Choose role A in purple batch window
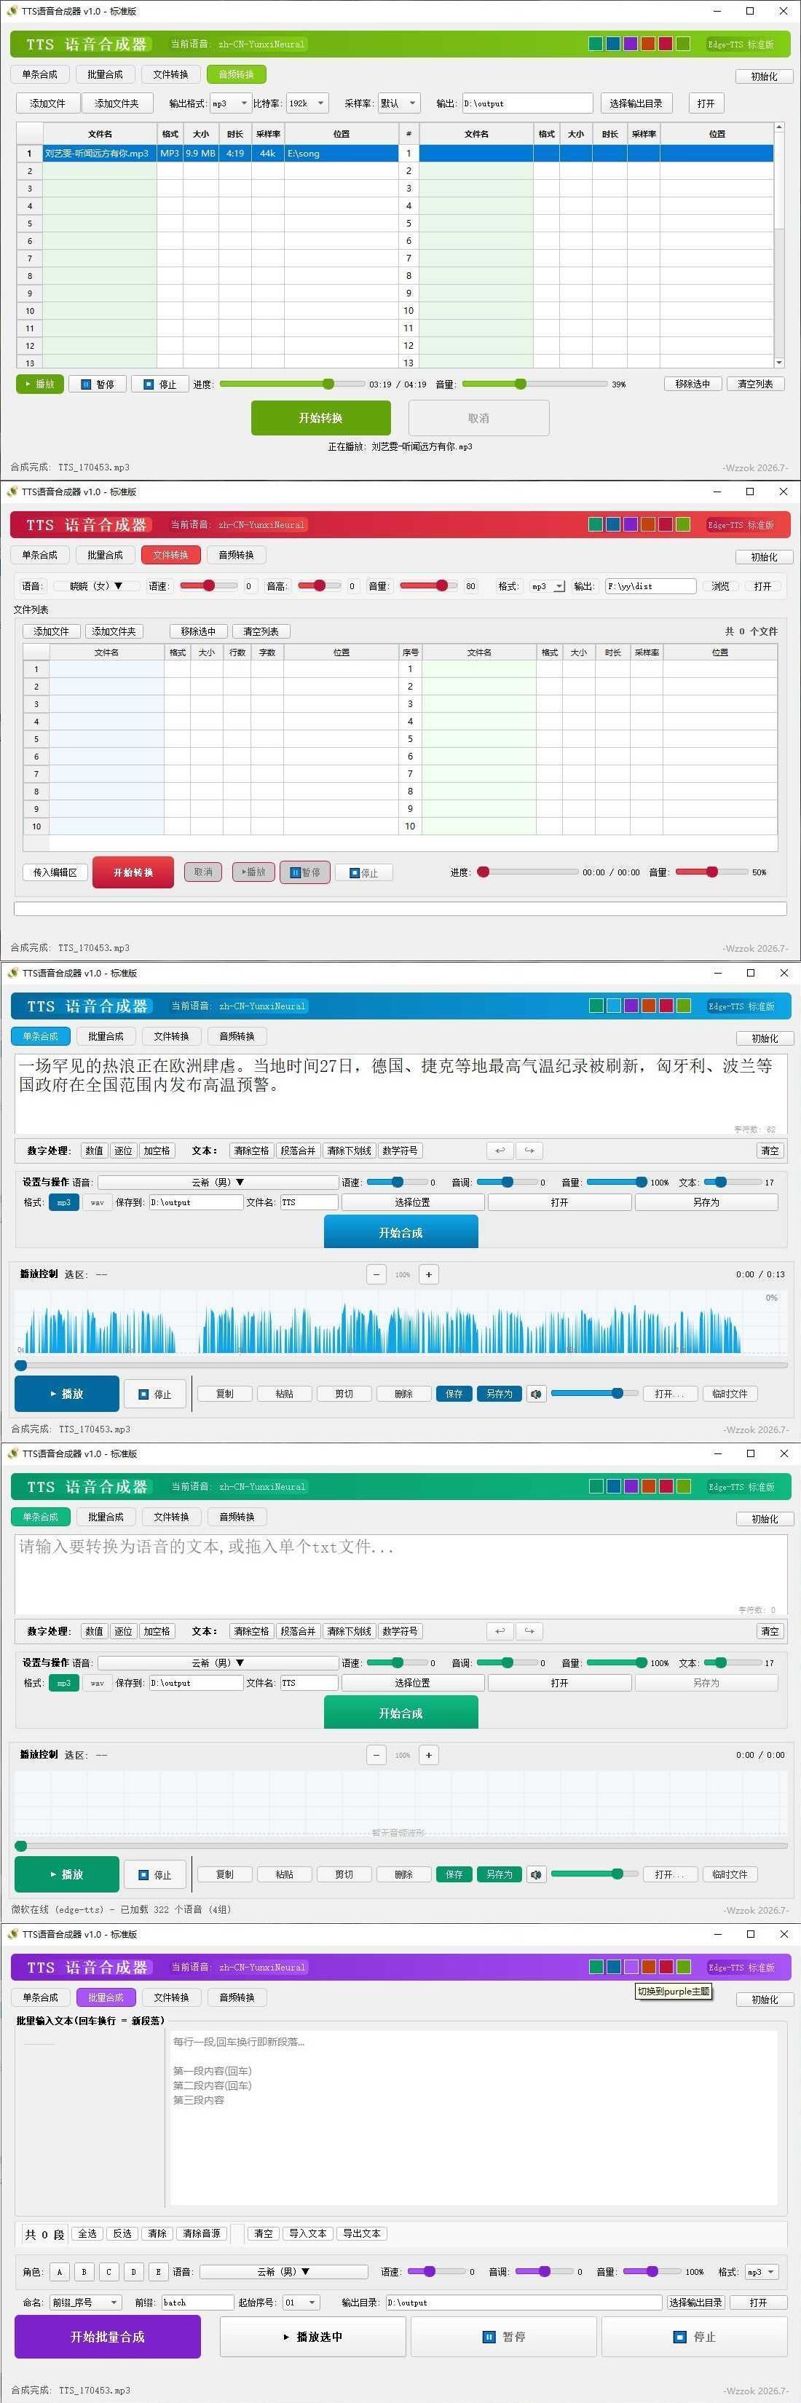Viewport: 801px width, 2403px height. pos(59,2271)
